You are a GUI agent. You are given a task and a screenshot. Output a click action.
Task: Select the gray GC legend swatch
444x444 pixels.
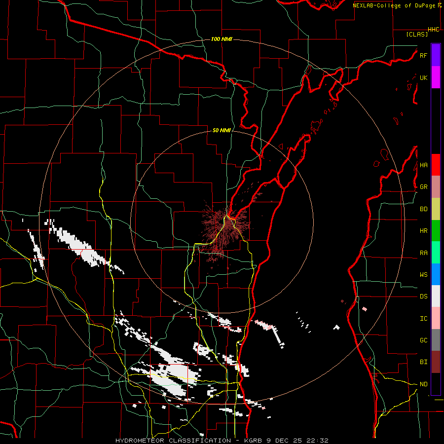pos(436,340)
